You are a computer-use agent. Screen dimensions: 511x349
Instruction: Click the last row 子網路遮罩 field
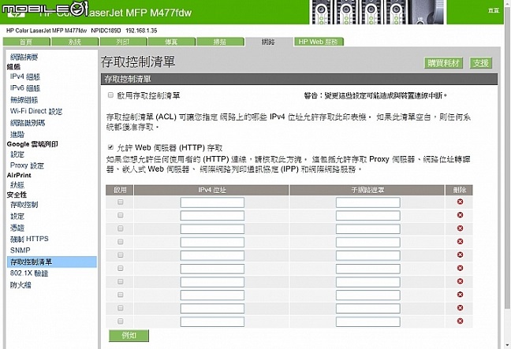click(x=368, y=321)
